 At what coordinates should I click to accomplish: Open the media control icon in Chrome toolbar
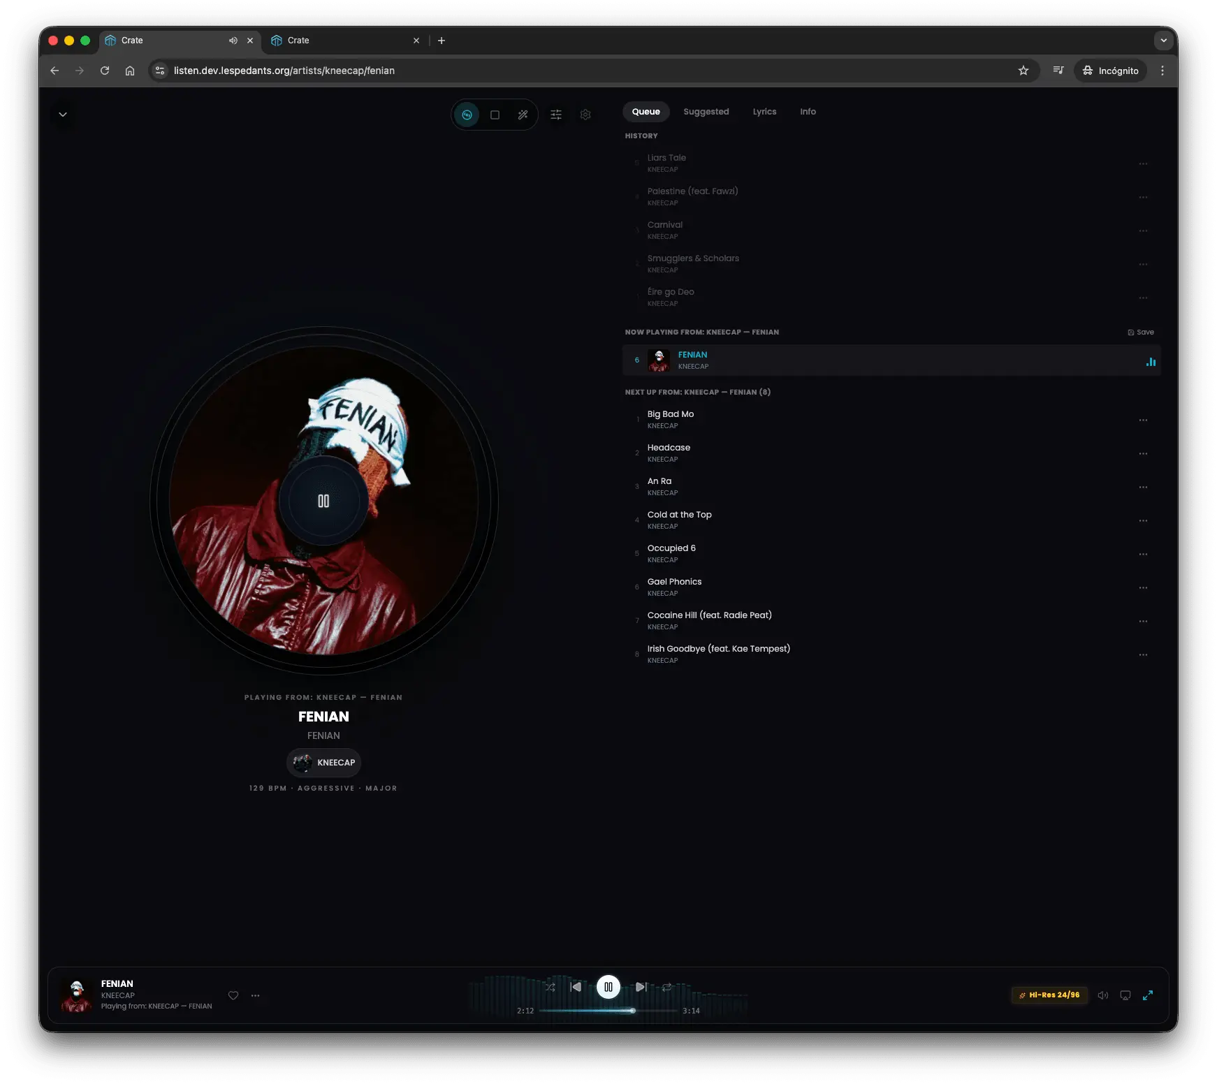coord(1058,71)
